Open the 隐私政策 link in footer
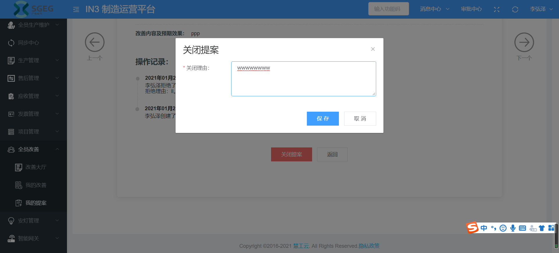559x253 pixels. [369, 246]
